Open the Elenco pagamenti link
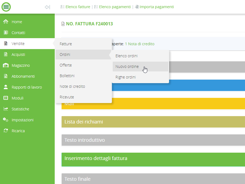 115,7
